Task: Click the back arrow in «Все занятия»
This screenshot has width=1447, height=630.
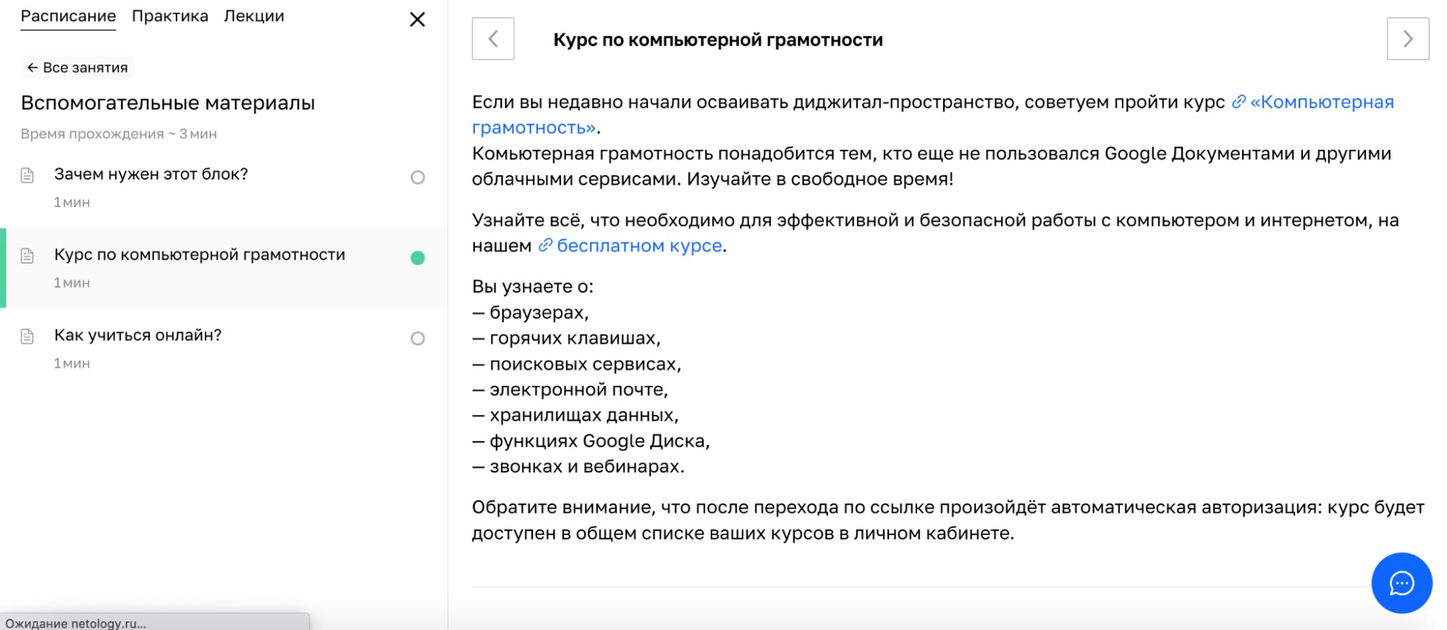Action: click(x=32, y=67)
